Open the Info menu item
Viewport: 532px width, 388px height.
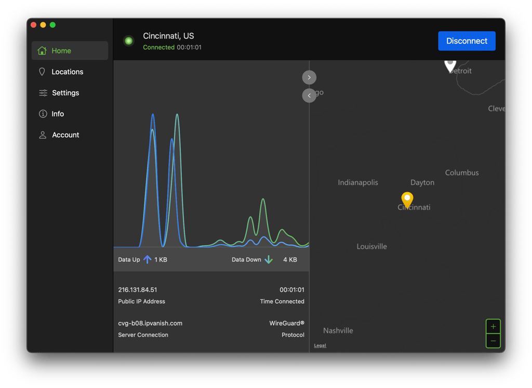pos(70,114)
